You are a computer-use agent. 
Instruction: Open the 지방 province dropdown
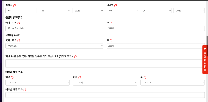37,83
